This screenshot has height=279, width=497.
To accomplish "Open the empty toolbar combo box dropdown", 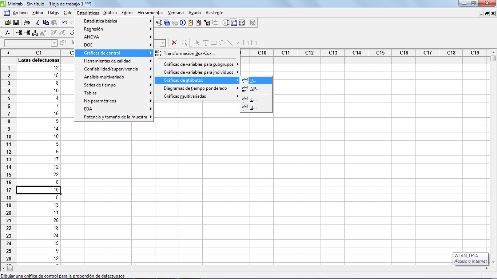I will (55, 43).
